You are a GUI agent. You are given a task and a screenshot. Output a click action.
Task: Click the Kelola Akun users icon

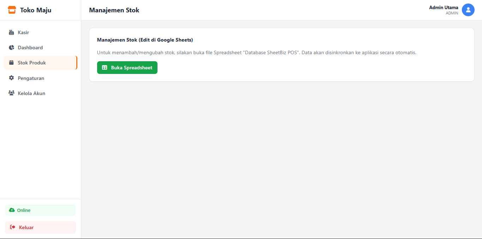click(x=11, y=93)
